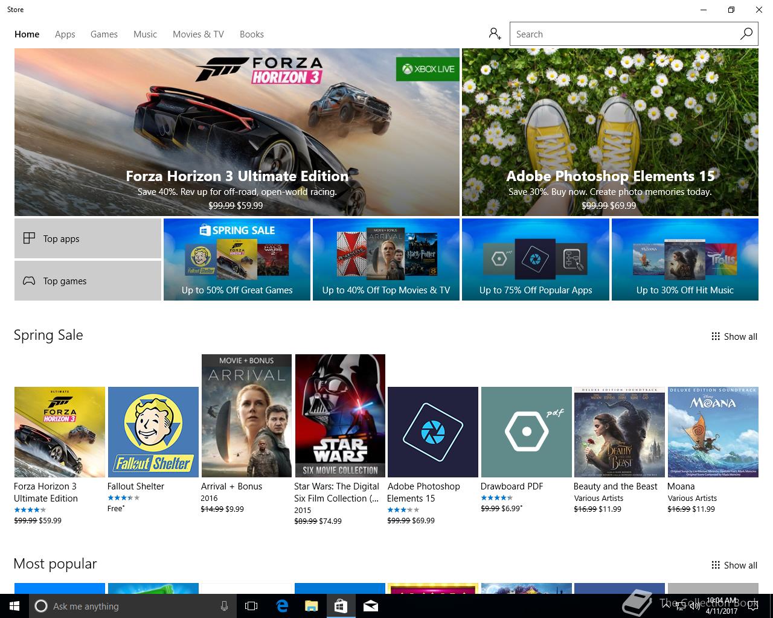Switch to the Home tab

(27, 34)
